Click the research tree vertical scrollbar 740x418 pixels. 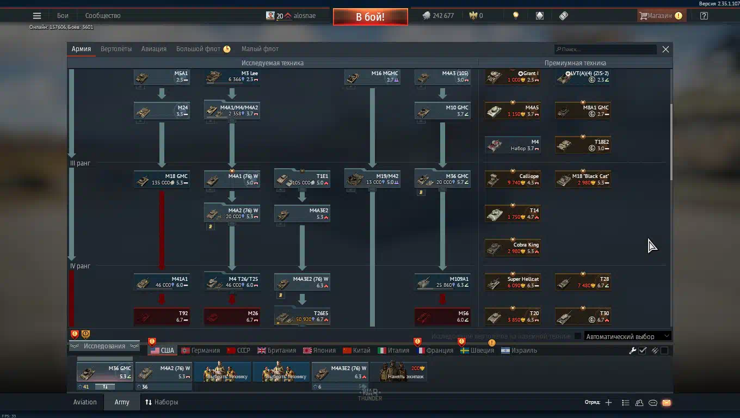[x=671, y=142]
